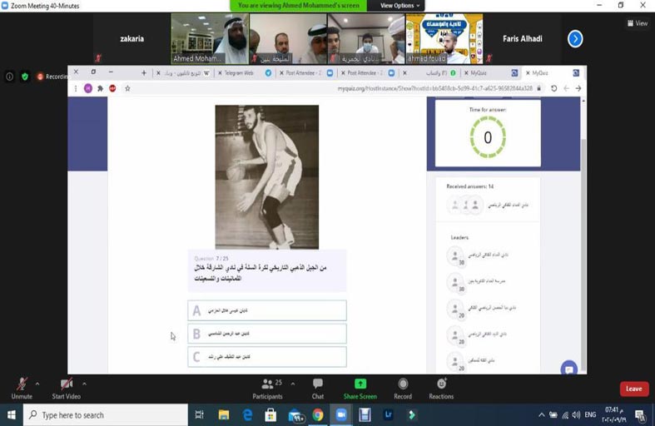Click the green encryption shield icon
Screen dimensions: 655x426
pyautogui.click(x=24, y=77)
